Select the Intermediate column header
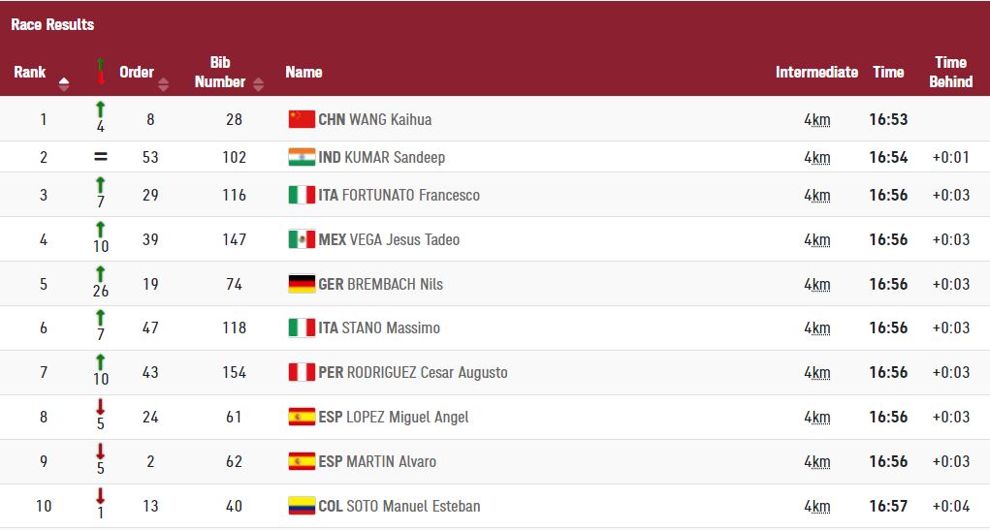Viewport: 990px width, 530px height. point(816,72)
